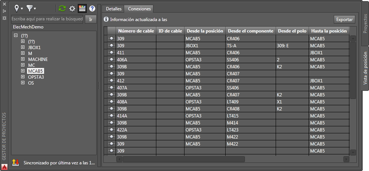Image resolution: width=369 pixels, height=171 pixels.
Task: Click the palette properties icon on left strip
Action: coord(4,18)
